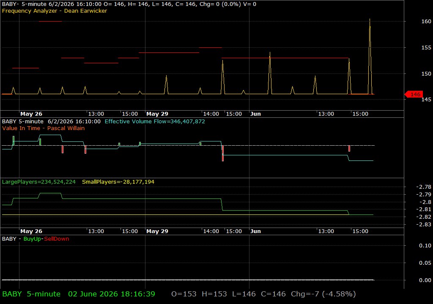Click the red 'SellDown' legend label

pos(57,239)
